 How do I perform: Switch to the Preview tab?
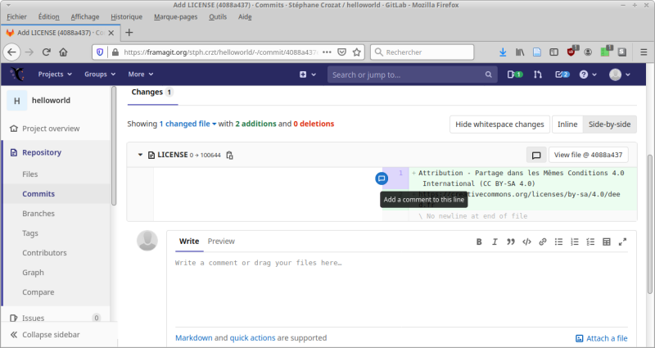click(x=221, y=241)
